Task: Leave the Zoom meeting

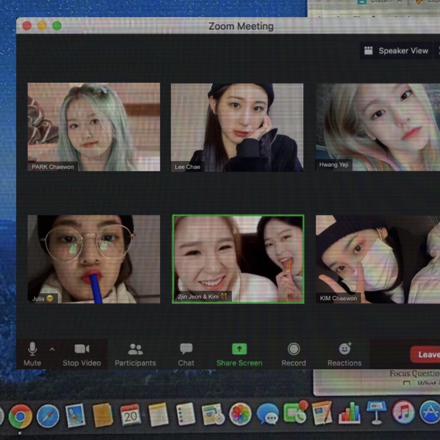Action: [x=426, y=355]
